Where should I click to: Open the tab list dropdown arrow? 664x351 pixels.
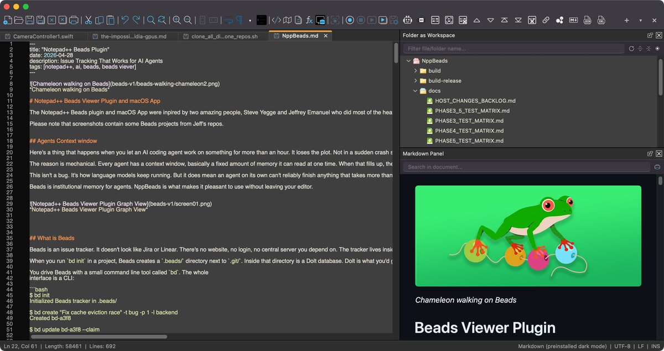coord(640,20)
